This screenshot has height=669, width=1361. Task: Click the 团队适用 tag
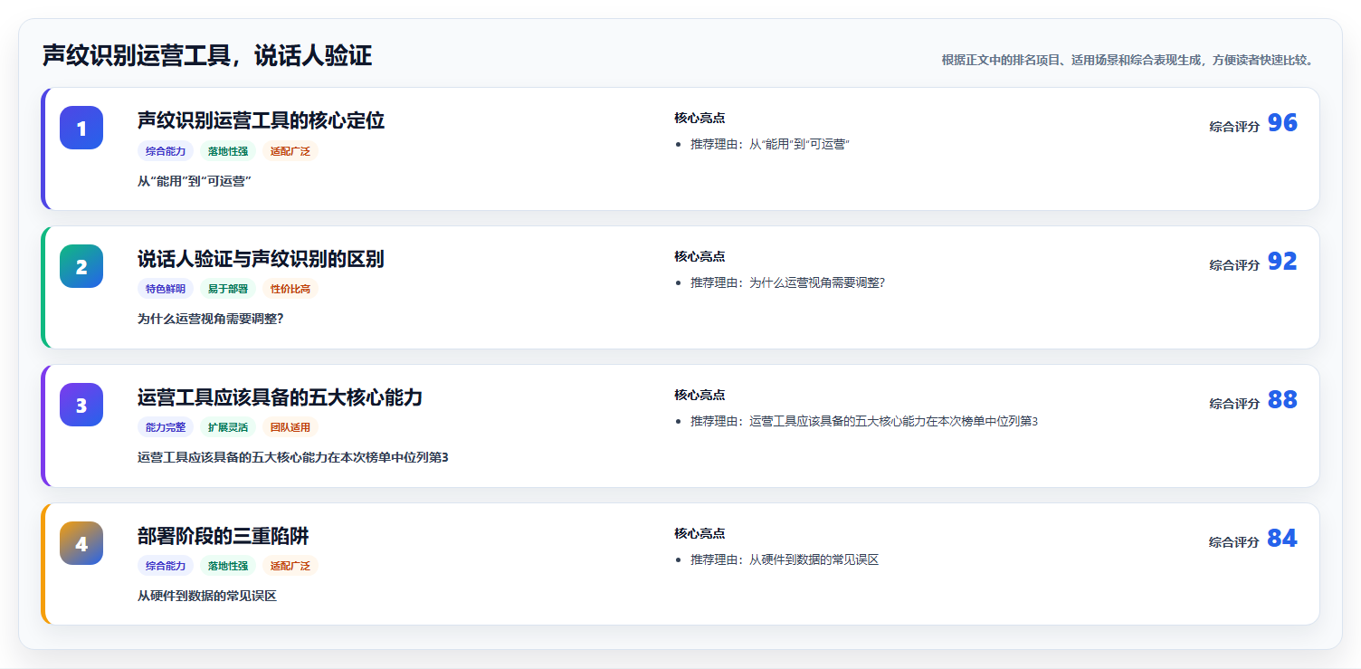pyautogui.click(x=290, y=427)
